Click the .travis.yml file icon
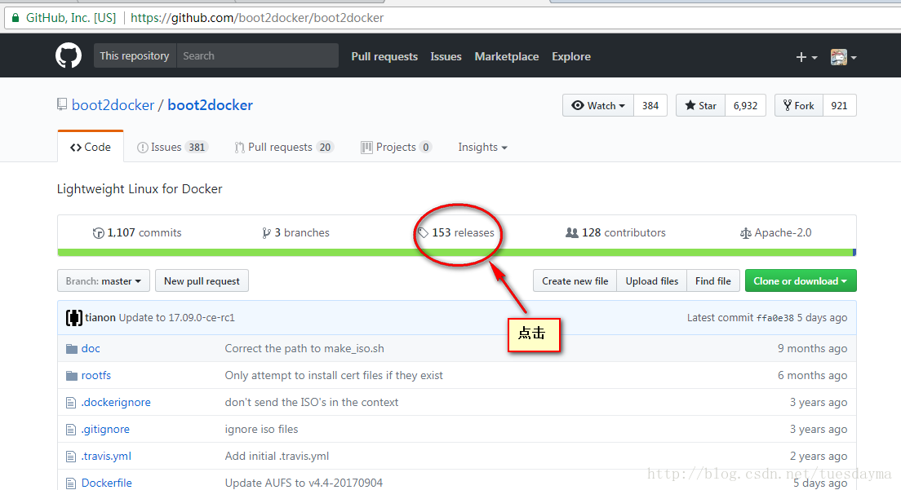Screen dimensions: 901x490 tap(71, 456)
